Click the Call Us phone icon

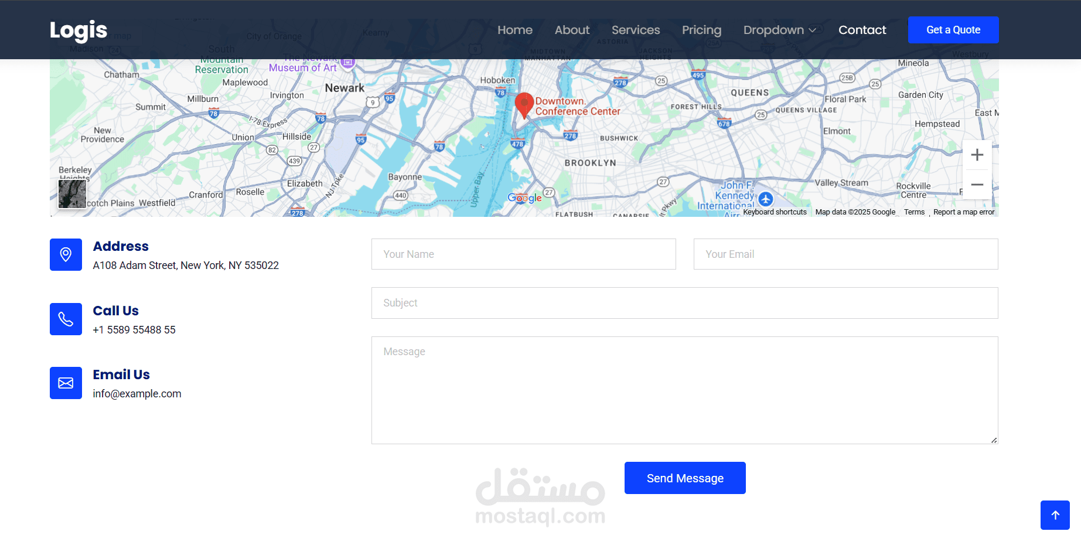coord(66,319)
